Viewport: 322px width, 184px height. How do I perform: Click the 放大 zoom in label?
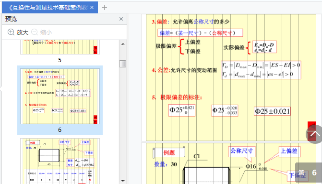click(23, 32)
